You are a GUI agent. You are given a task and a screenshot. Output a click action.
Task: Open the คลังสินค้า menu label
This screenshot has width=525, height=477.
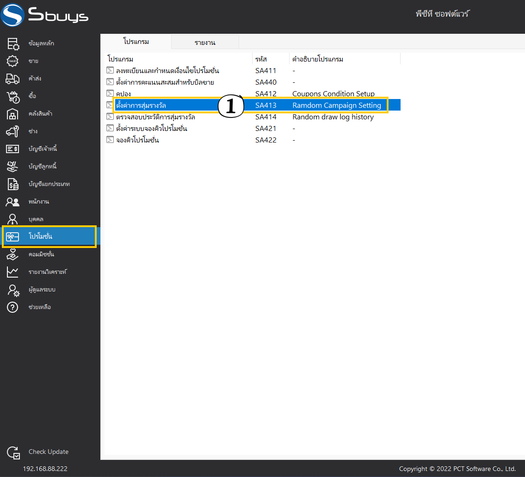[x=40, y=113]
